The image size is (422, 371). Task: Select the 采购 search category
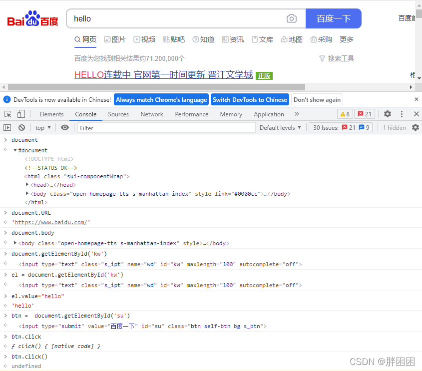click(321, 39)
